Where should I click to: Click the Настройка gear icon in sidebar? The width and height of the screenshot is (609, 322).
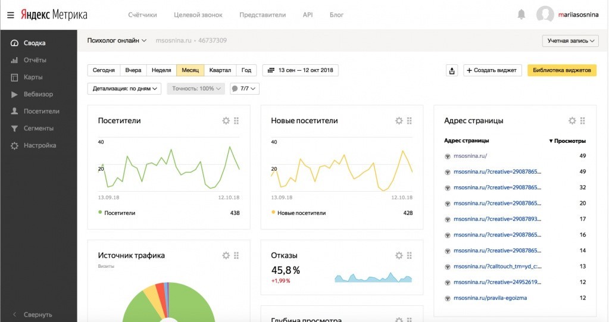(14, 146)
